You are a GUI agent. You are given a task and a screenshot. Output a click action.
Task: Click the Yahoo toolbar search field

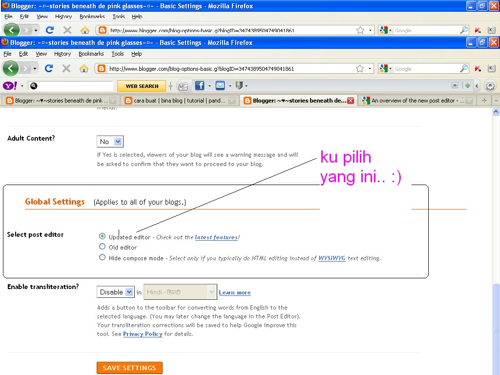pos(70,86)
